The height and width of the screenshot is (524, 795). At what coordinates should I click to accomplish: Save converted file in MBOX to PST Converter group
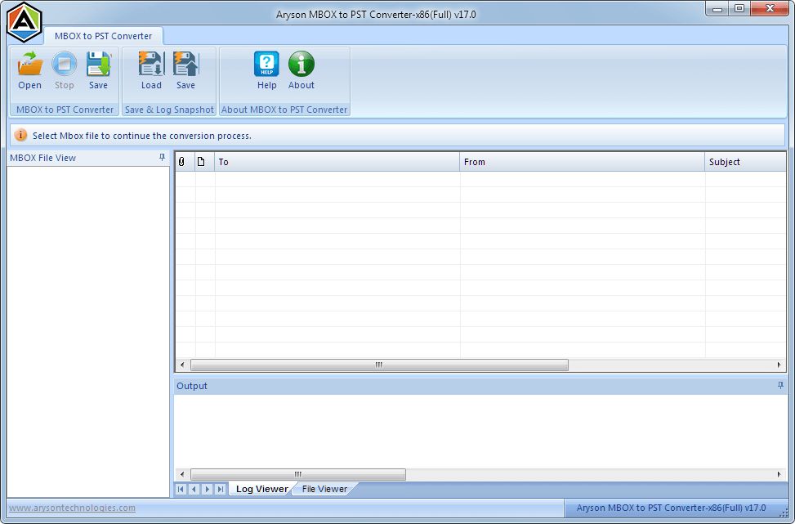98,71
